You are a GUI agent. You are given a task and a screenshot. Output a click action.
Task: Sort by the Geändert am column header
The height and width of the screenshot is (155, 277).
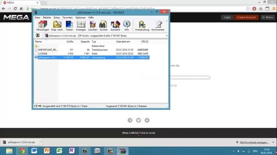pos(123,42)
